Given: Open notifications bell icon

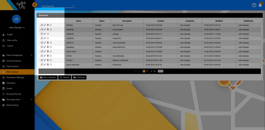Looking at the screenshot, I should [x=260, y=5].
